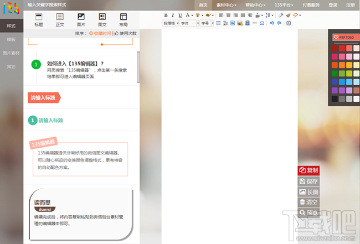Screen dimensions: 360x244
Task: Click the red 复制 copy button
Action: point(308,170)
